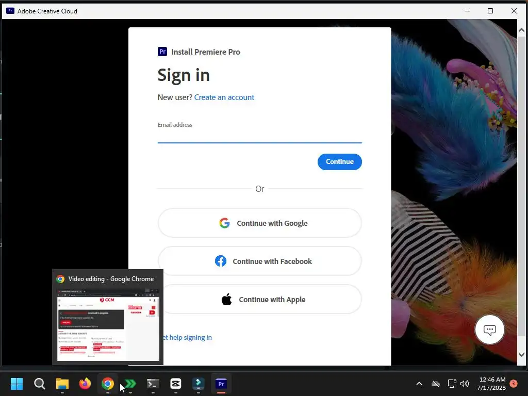
Task: Open CapCut from the taskbar
Action: click(x=176, y=384)
